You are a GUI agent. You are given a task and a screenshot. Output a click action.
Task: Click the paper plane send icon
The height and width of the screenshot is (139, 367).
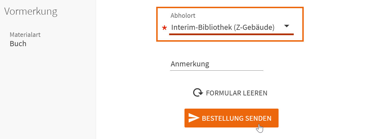pos(194,118)
